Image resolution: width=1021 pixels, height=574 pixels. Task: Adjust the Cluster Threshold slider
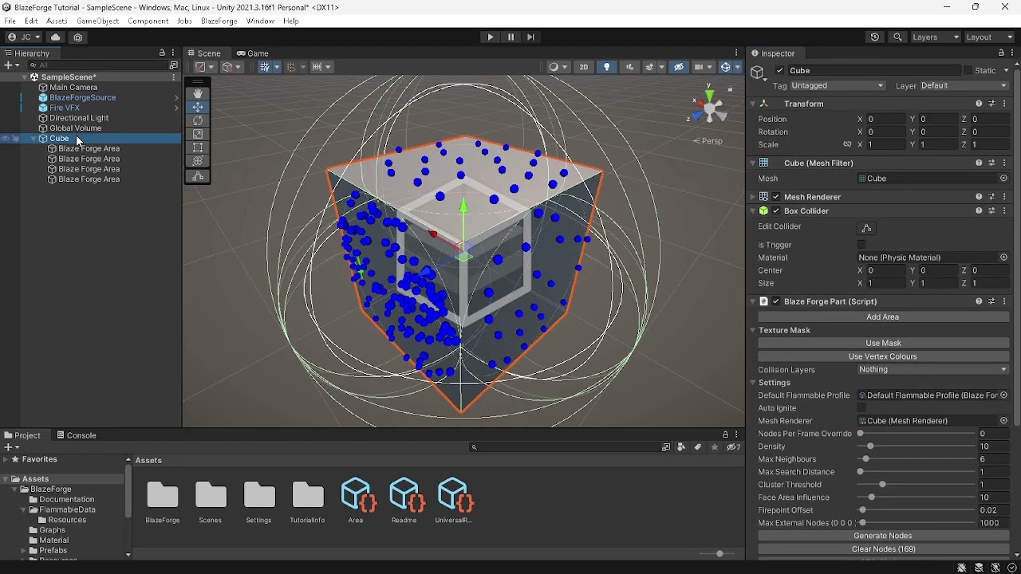point(917,485)
